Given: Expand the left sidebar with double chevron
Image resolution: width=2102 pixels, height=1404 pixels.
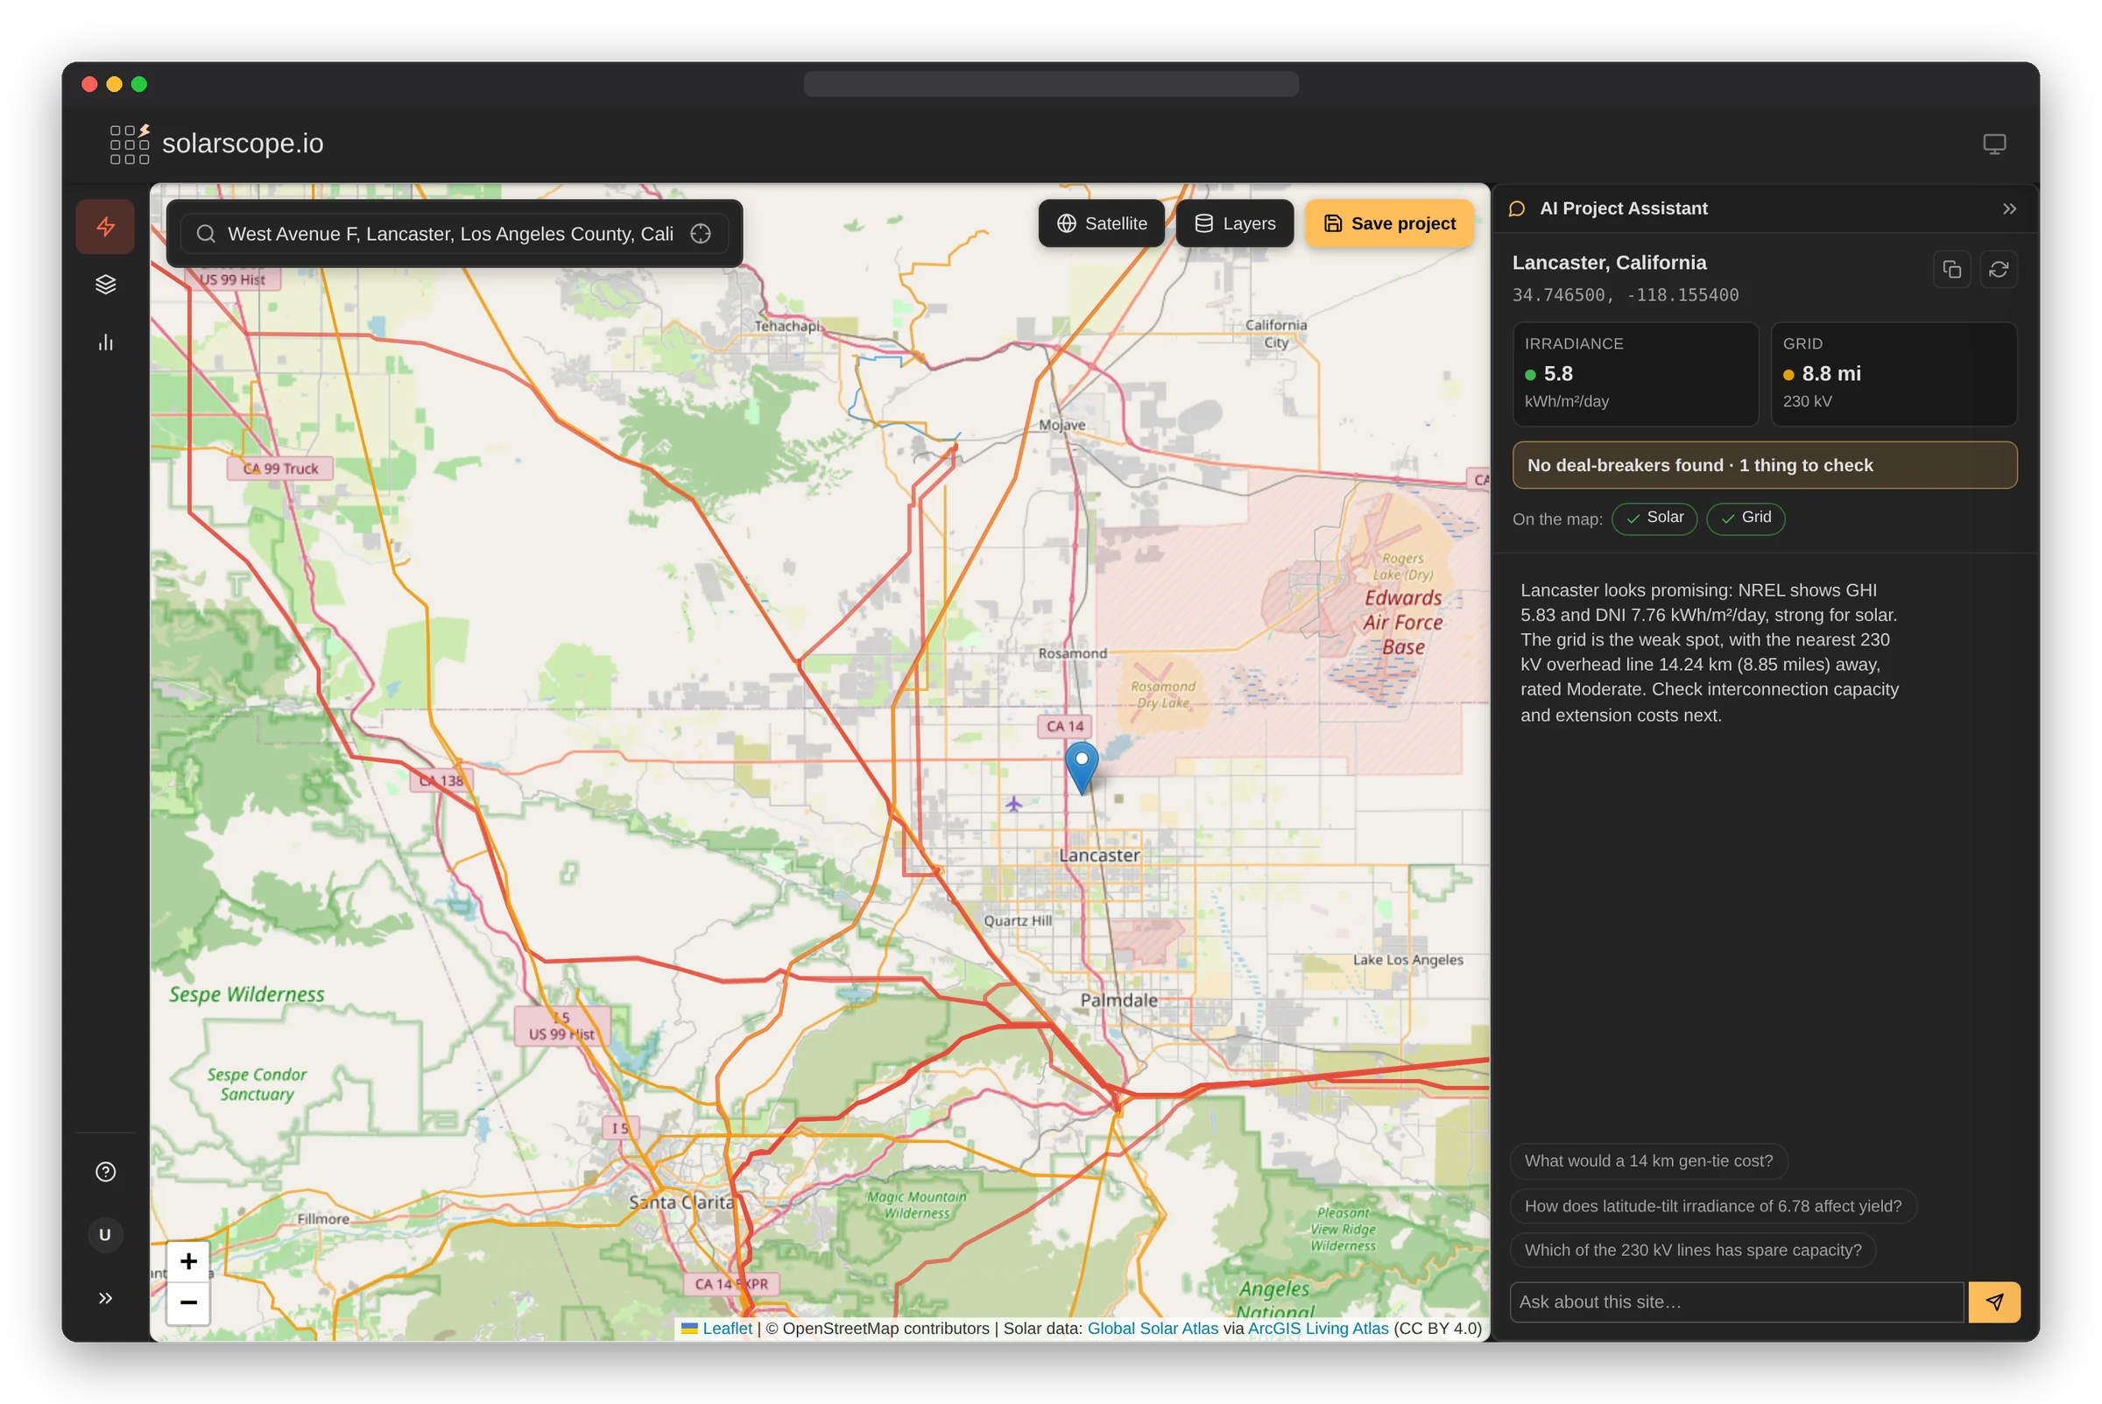Looking at the screenshot, I should click(106, 1298).
